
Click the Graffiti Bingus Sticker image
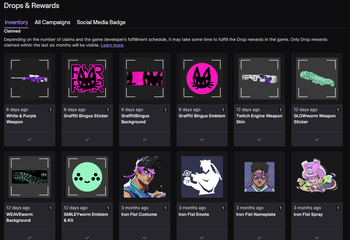click(87, 79)
